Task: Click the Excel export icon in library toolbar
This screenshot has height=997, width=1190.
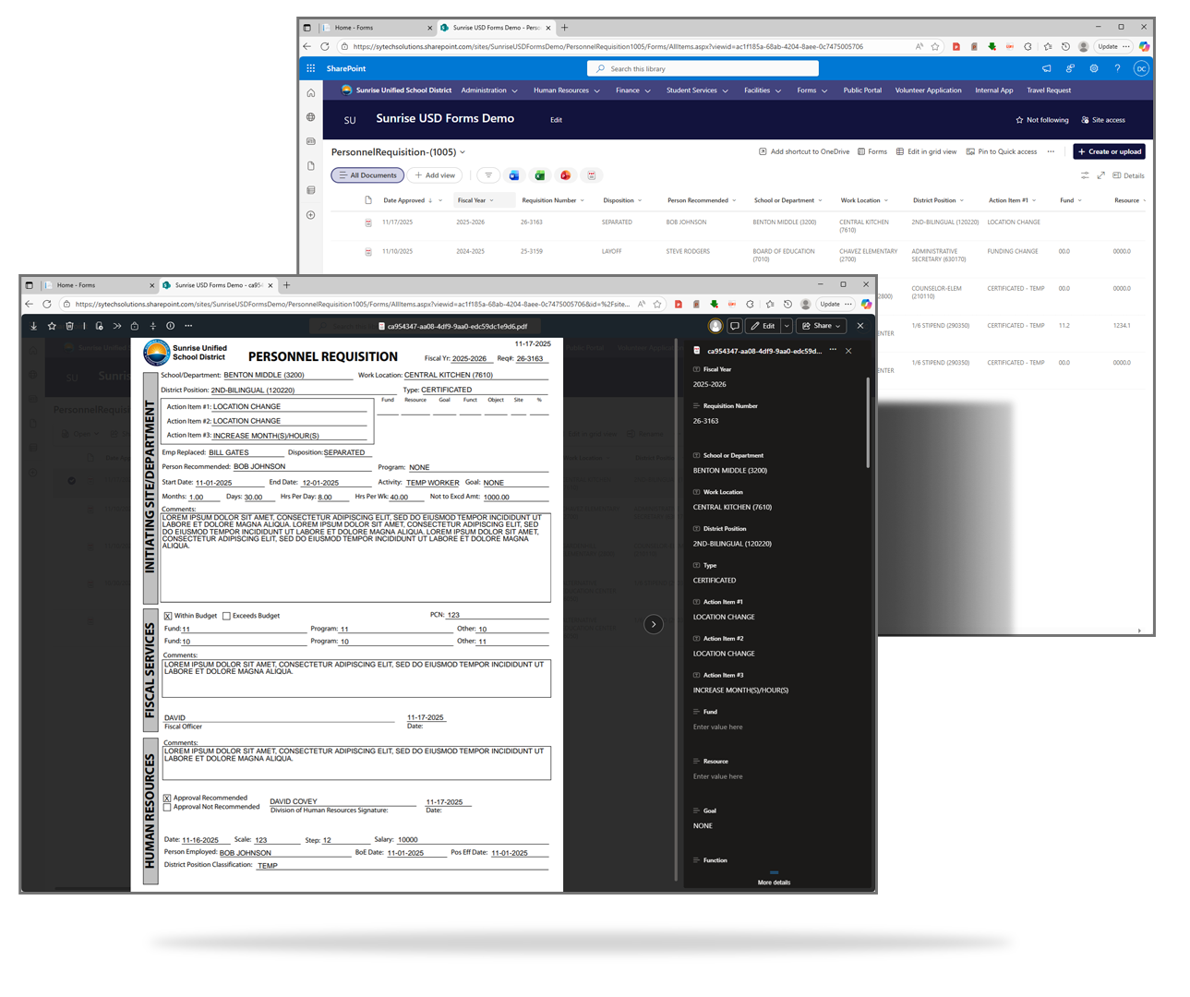Action: click(x=540, y=175)
